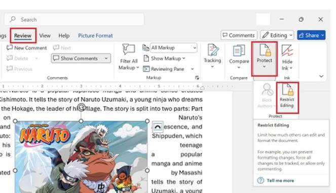Go to the Previous comment
Image resolution: width=336 pixels, height=193 pixels.
(x=19, y=69)
